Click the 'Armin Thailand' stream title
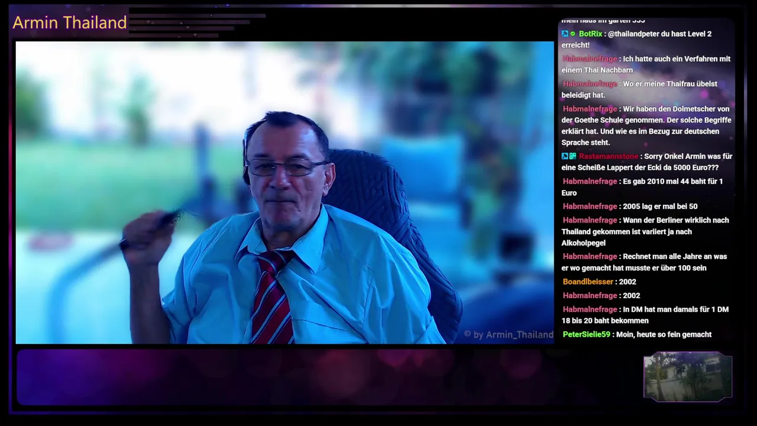 [70, 22]
